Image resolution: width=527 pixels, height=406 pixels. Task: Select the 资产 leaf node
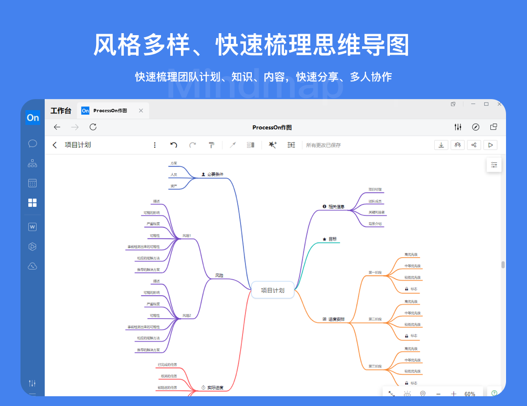(x=174, y=186)
